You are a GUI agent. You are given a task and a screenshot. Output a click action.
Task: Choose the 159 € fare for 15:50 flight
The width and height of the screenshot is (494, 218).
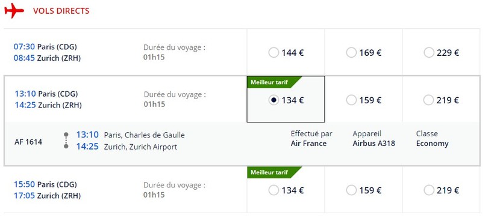click(x=351, y=190)
